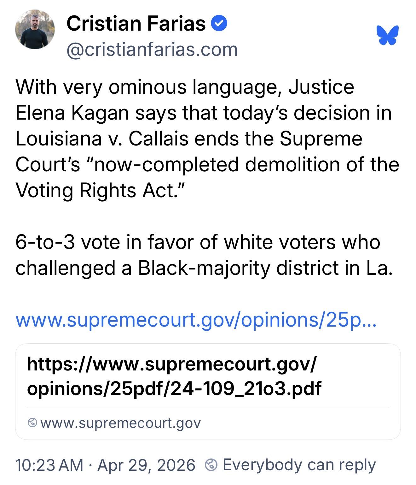The width and height of the screenshot is (416, 485).
Task: Click the Bluesky butterfly logo
Action: [x=387, y=35]
